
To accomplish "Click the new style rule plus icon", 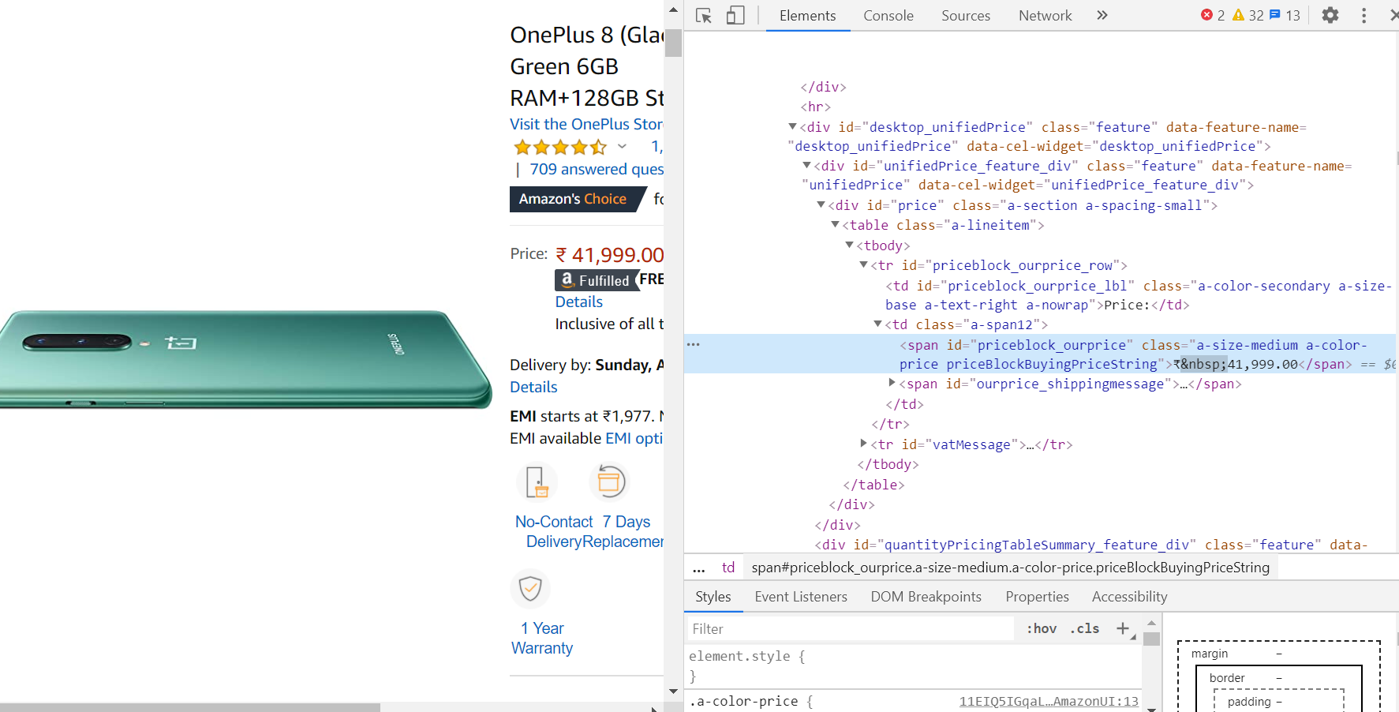I will (x=1123, y=628).
